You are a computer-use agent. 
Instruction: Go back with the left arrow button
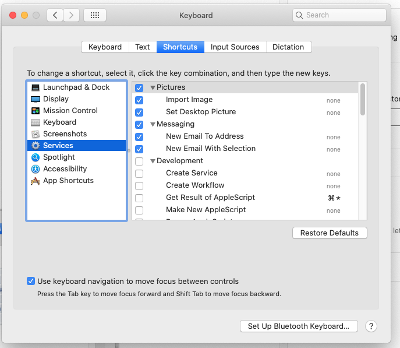(x=55, y=15)
